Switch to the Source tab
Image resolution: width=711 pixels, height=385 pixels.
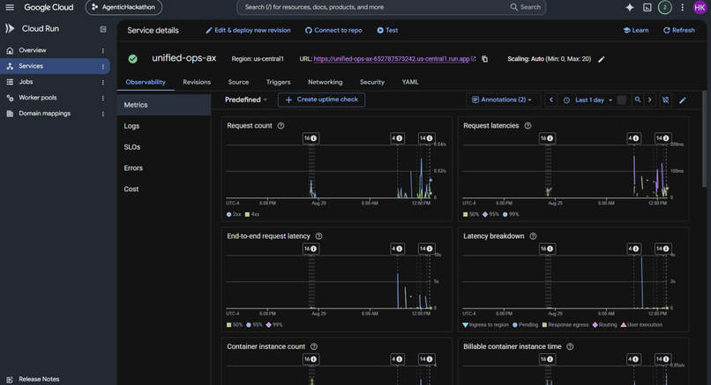238,82
